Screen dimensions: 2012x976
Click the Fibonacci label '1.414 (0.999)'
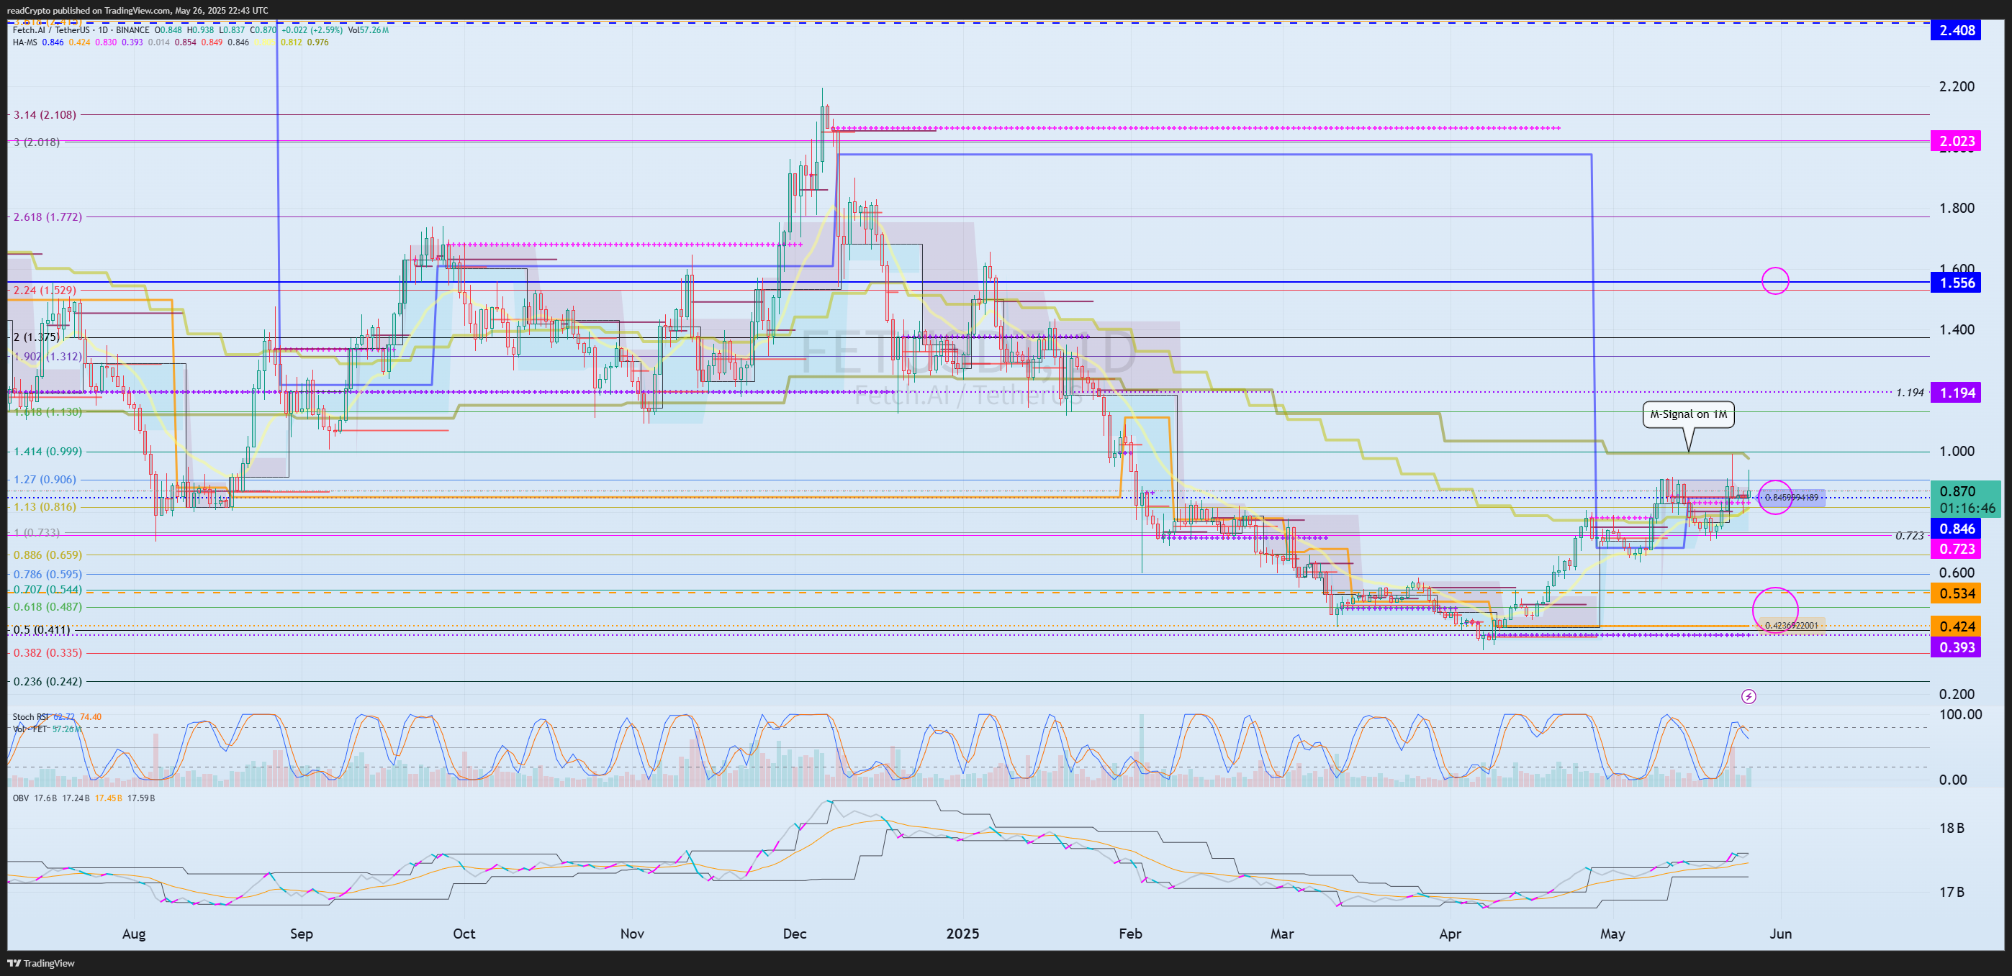tap(47, 451)
